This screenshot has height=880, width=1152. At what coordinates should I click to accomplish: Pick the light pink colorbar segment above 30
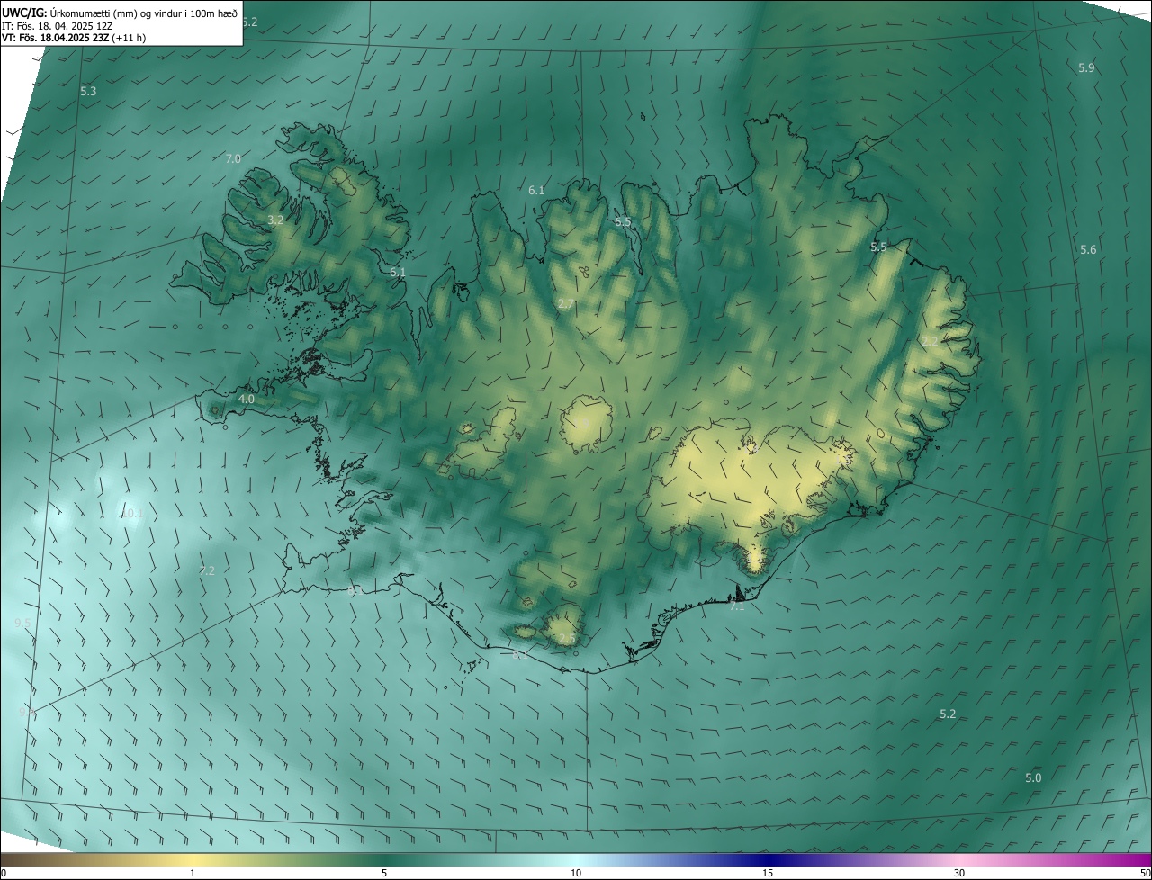tap(959, 860)
